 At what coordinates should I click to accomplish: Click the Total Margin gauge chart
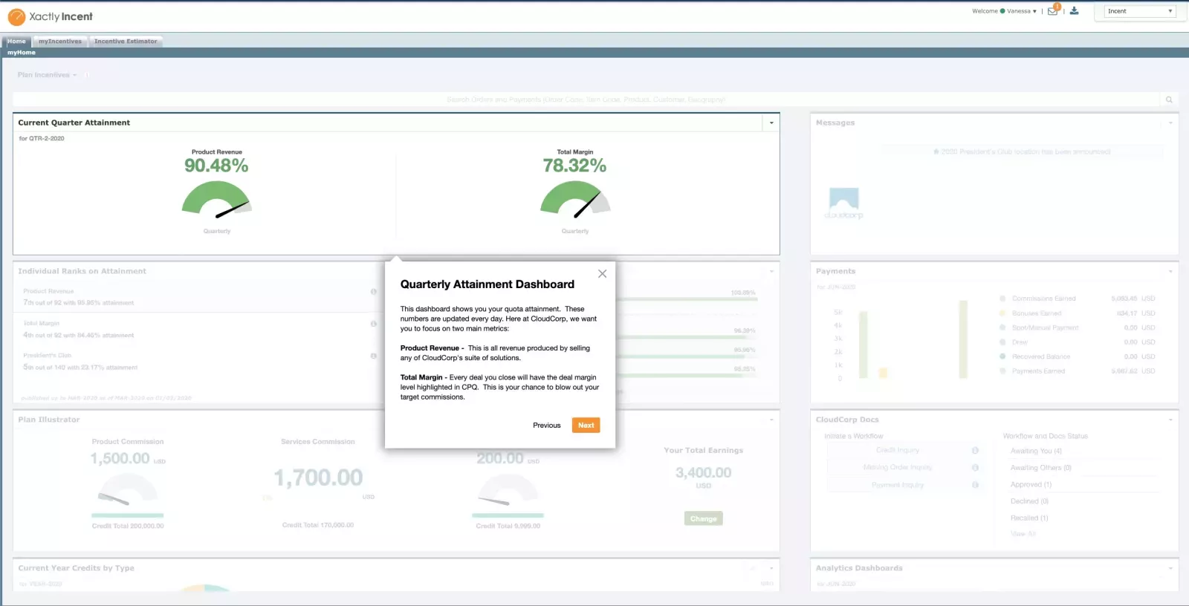pos(575,200)
